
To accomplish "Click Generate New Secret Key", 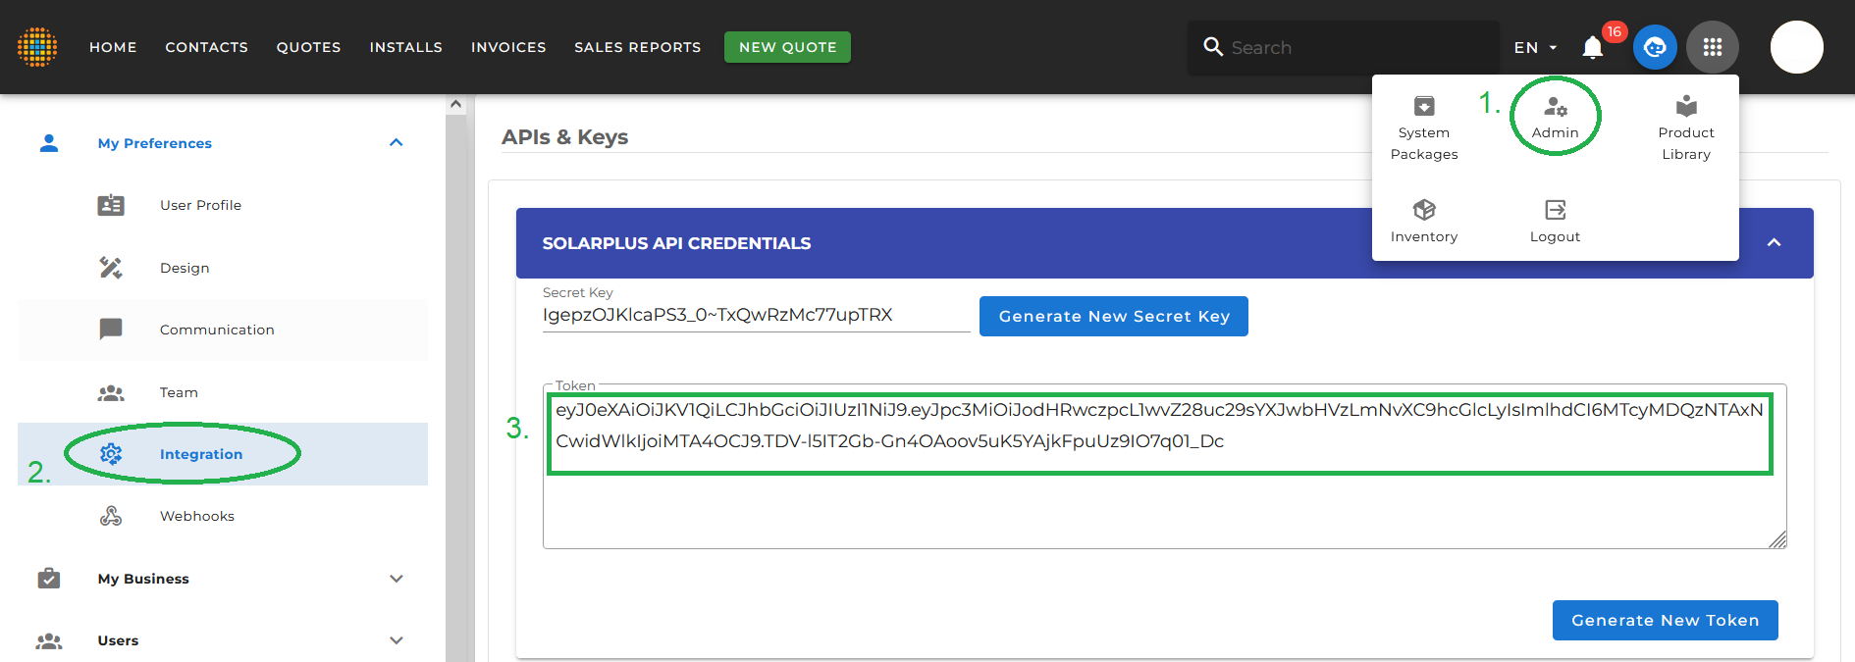I will tap(1114, 316).
